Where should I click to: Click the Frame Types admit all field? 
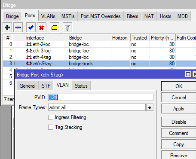(x=97, y=107)
